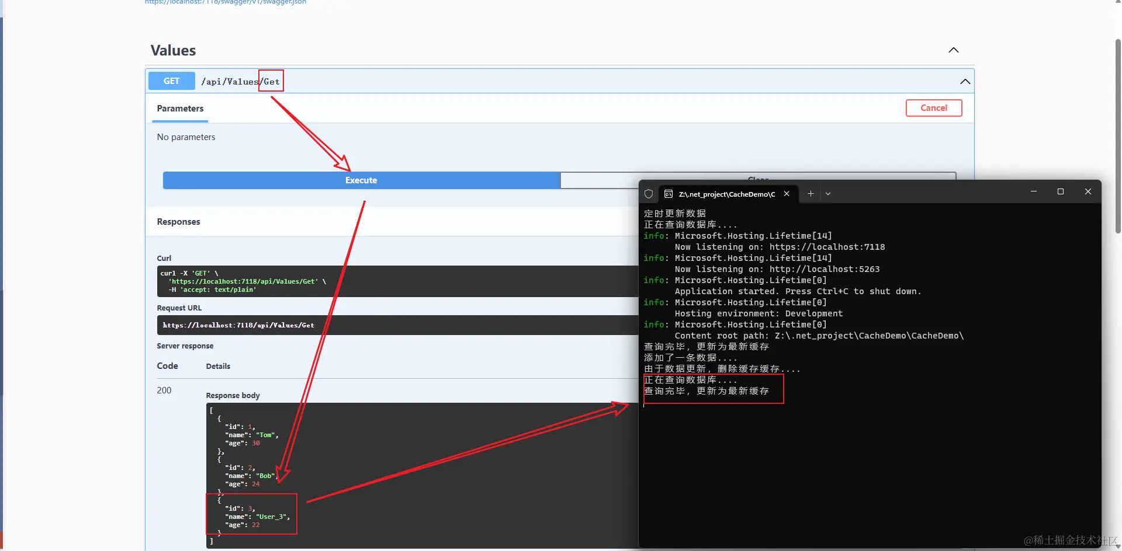Screen dimensions: 1122x551
Task: Click terminal line "Now listening on: https://localhost:7118"
Action: coord(780,247)
